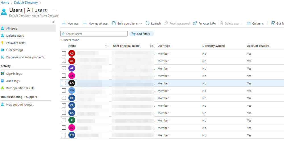Image resolution: width=284 pixels, height=151 pixels.
Task: Tick the checkbox next to AS user
Action: [x=64, y=61]
